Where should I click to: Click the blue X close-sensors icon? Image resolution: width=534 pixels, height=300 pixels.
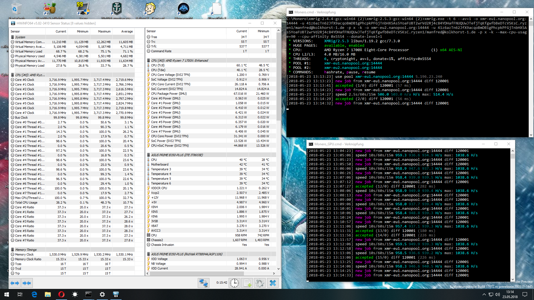(273, 283)
